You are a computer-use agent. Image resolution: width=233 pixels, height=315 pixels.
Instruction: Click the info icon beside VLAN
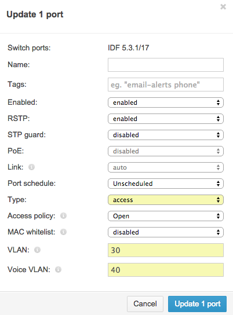pyautogui.click(x=38, y=250)
